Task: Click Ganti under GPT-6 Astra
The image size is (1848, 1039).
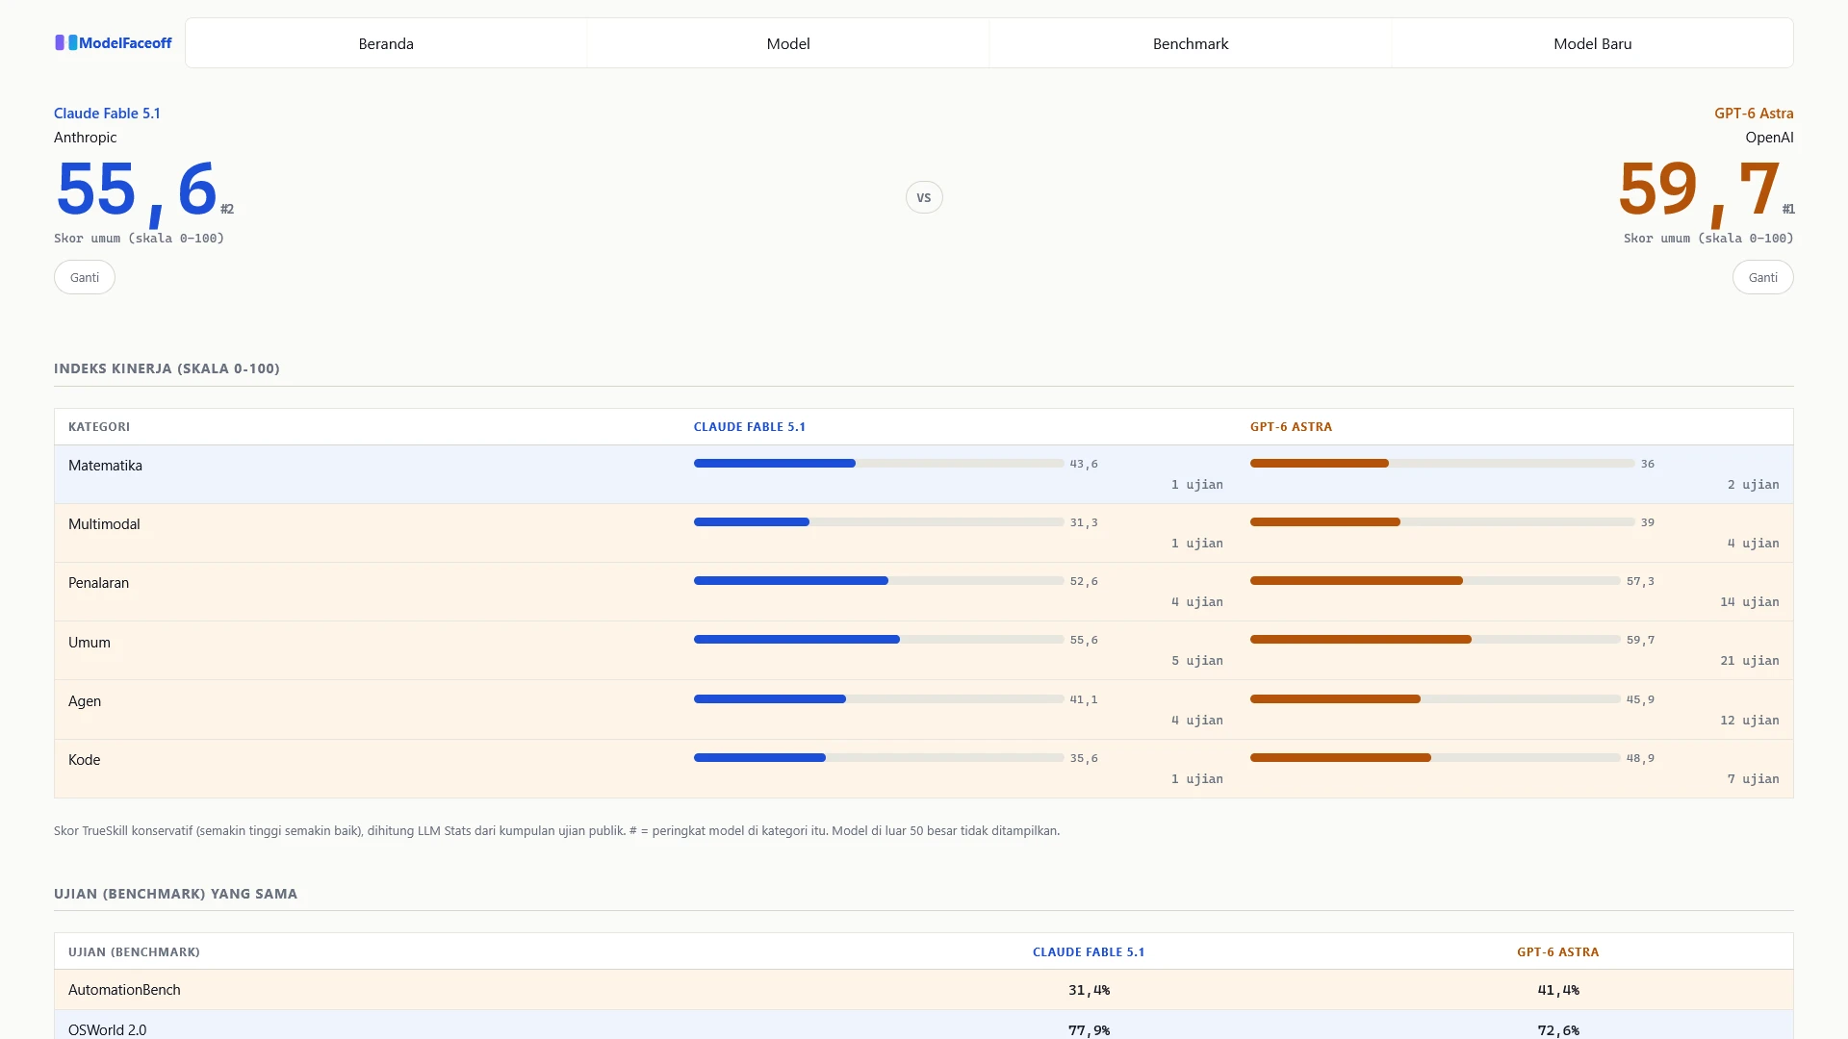Action: [1763, 277]
